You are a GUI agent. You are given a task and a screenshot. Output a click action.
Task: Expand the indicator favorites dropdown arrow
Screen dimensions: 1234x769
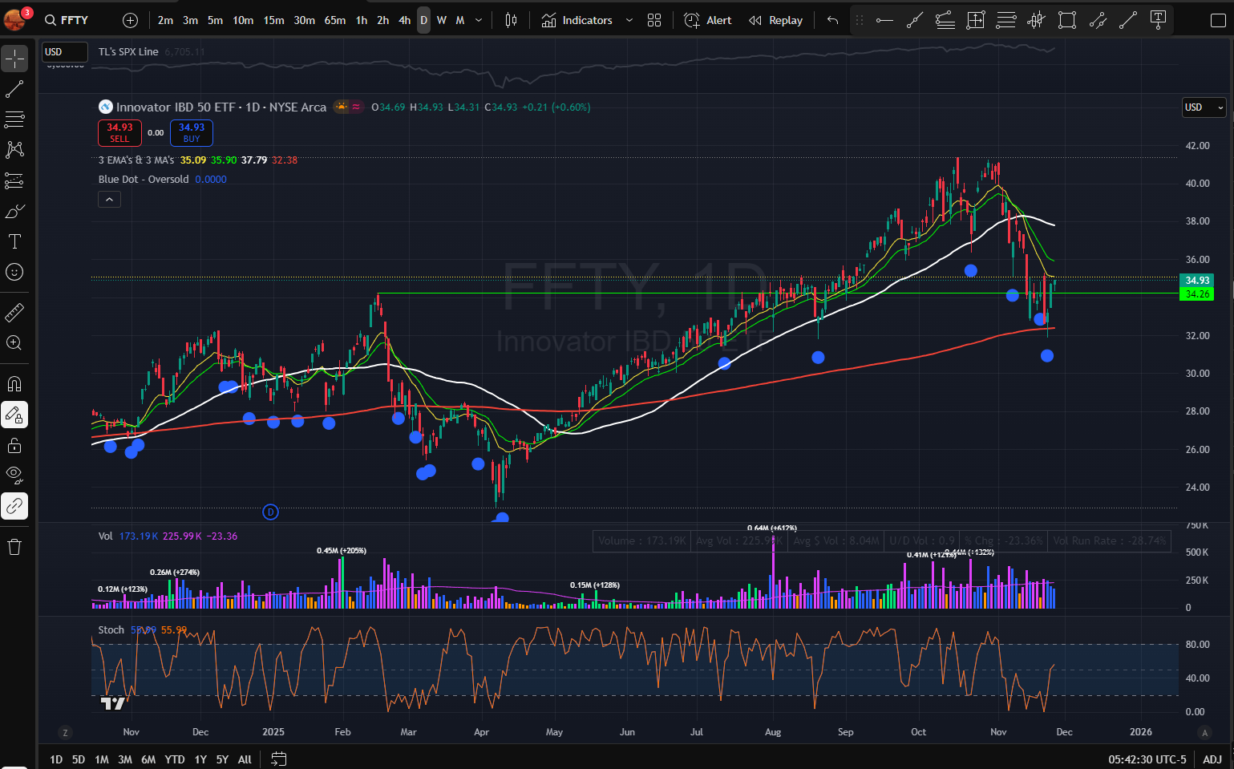pos(629,20)
